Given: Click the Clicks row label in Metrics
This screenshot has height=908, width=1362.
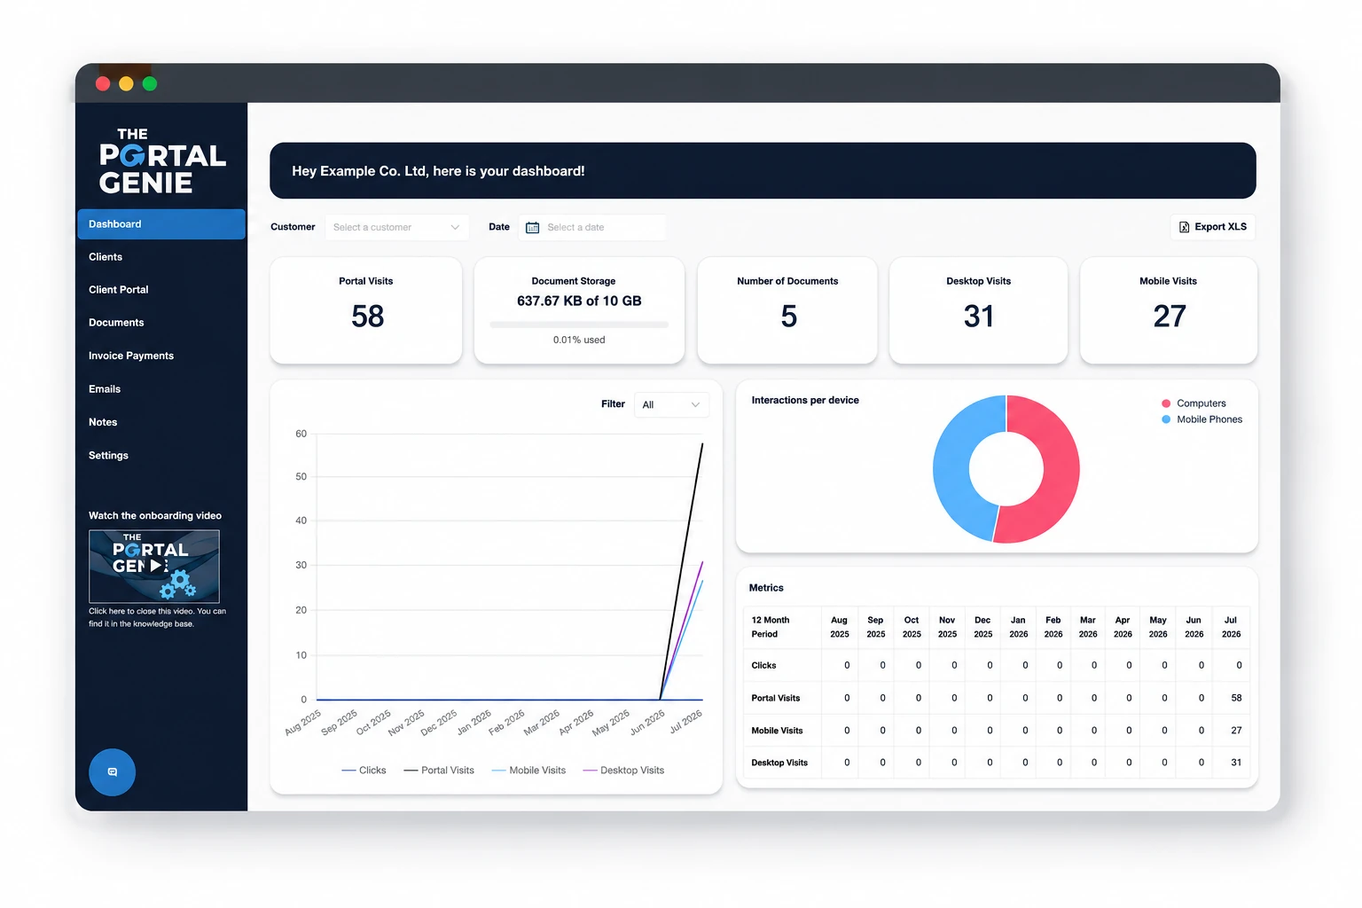Looking at the screenshot, I should pos(763,665).
